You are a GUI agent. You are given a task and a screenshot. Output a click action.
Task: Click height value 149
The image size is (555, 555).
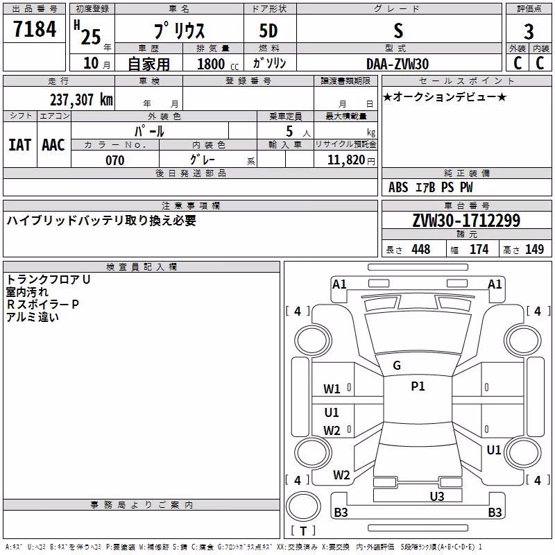[x=534, y=249]
